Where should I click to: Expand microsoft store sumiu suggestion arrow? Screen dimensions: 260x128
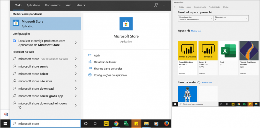click(x=76, y=66)
